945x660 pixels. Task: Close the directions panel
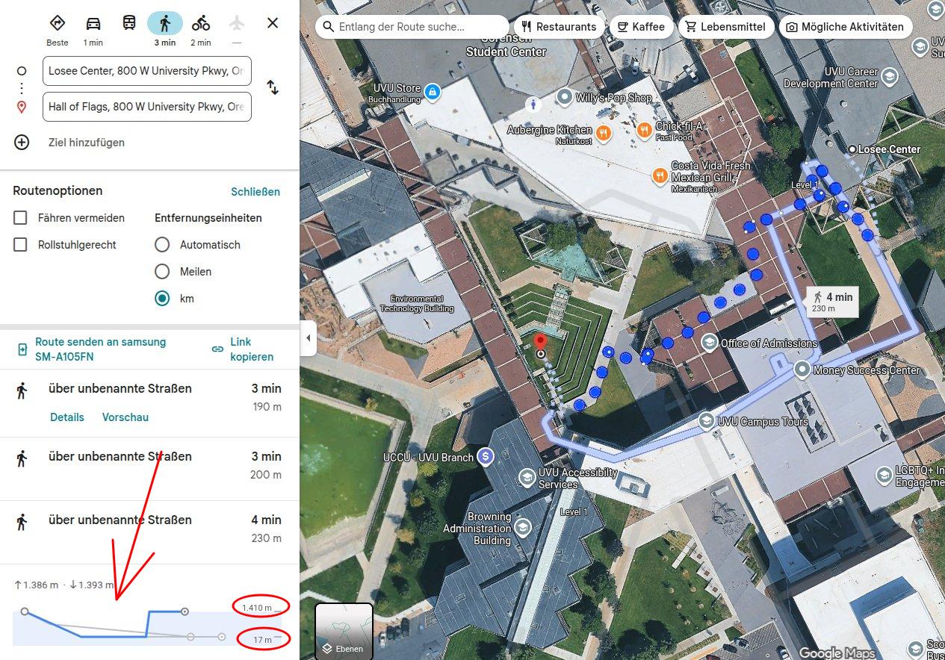coord(273,23)
